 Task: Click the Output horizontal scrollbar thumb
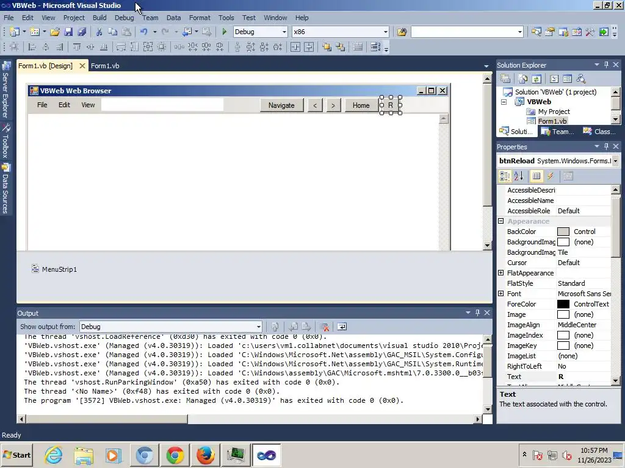pyautogui.click(x=107, y=419)
